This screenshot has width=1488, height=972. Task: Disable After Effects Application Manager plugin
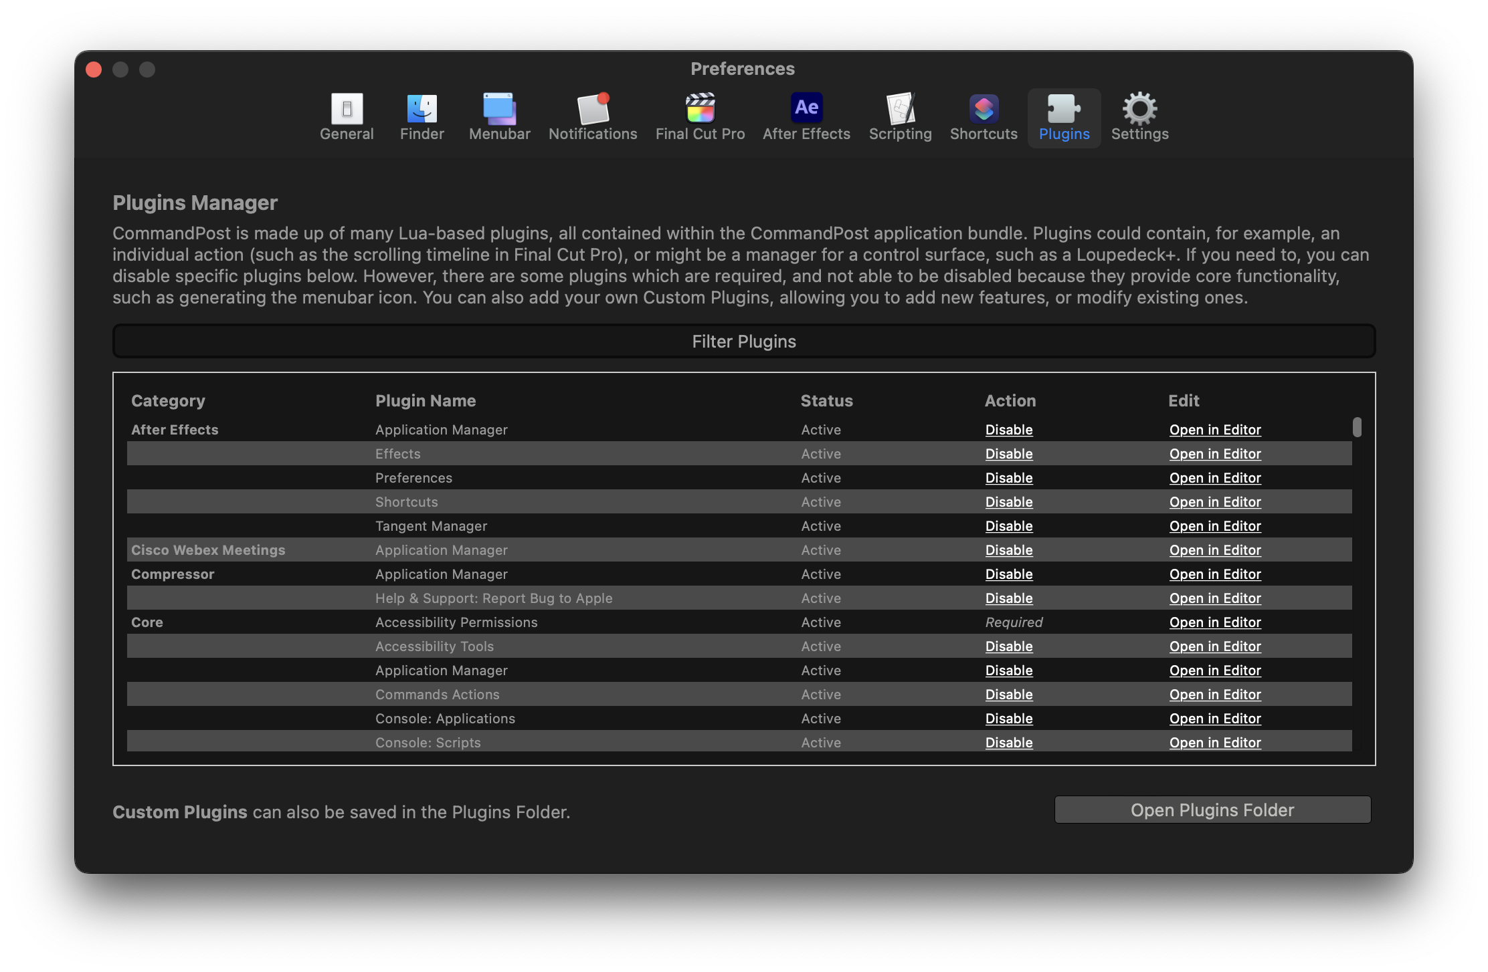pyautogui.click(x=1009, y=430)
